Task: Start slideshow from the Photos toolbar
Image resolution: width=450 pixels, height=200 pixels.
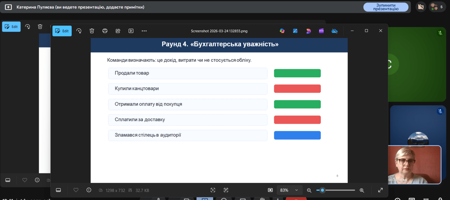Action: (x=131, y=31)
